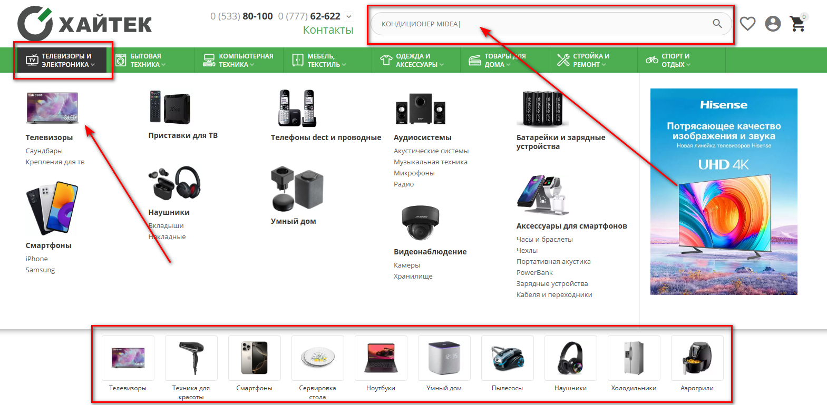Click the TV set-top box image
The width and height of the screenshot is (827, 405).
point(170,107)
